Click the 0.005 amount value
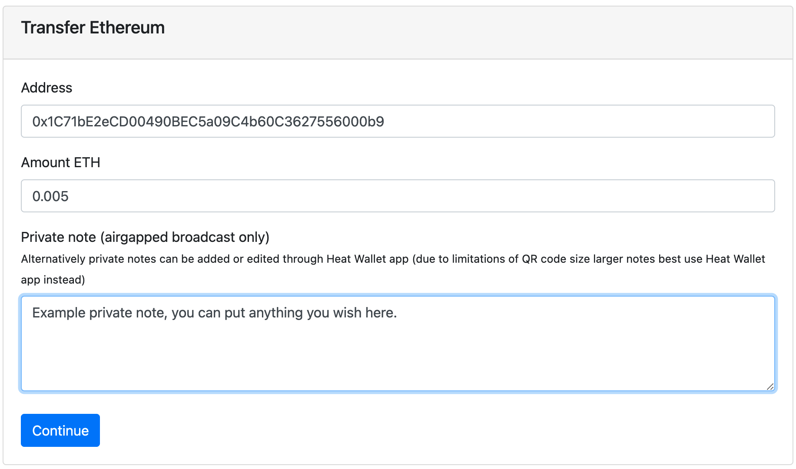 click(50, 196)
